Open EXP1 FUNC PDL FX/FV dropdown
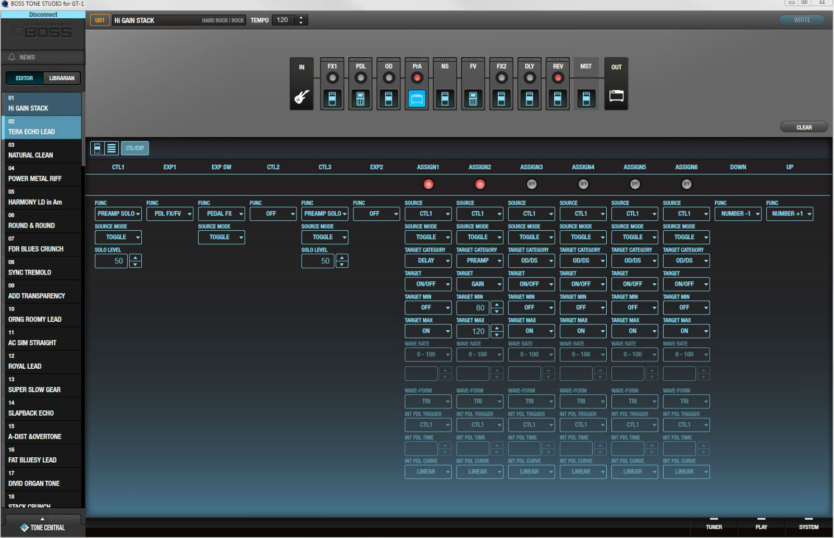The height and width of the screenshot is (538, 834). click(x=170, y=214)
